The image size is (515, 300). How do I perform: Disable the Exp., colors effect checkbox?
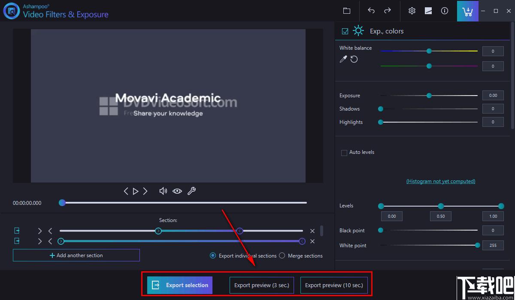(345, 31)
